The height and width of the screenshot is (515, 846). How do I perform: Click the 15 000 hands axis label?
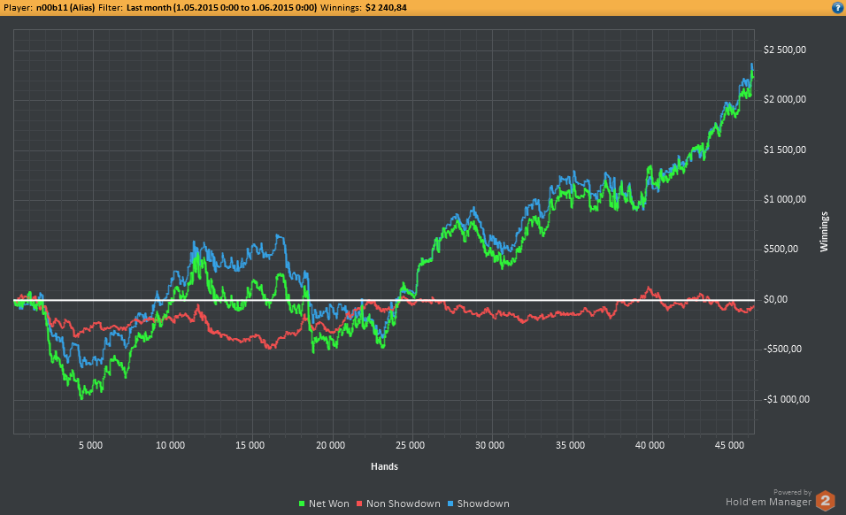[250, 445]
